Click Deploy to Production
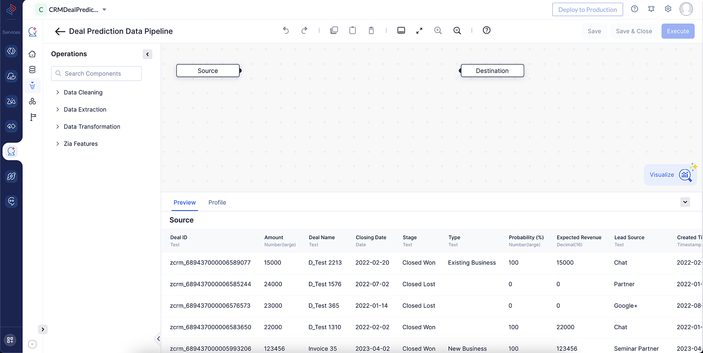The height and width of the screenshot is (353, 703). (588, 9)
